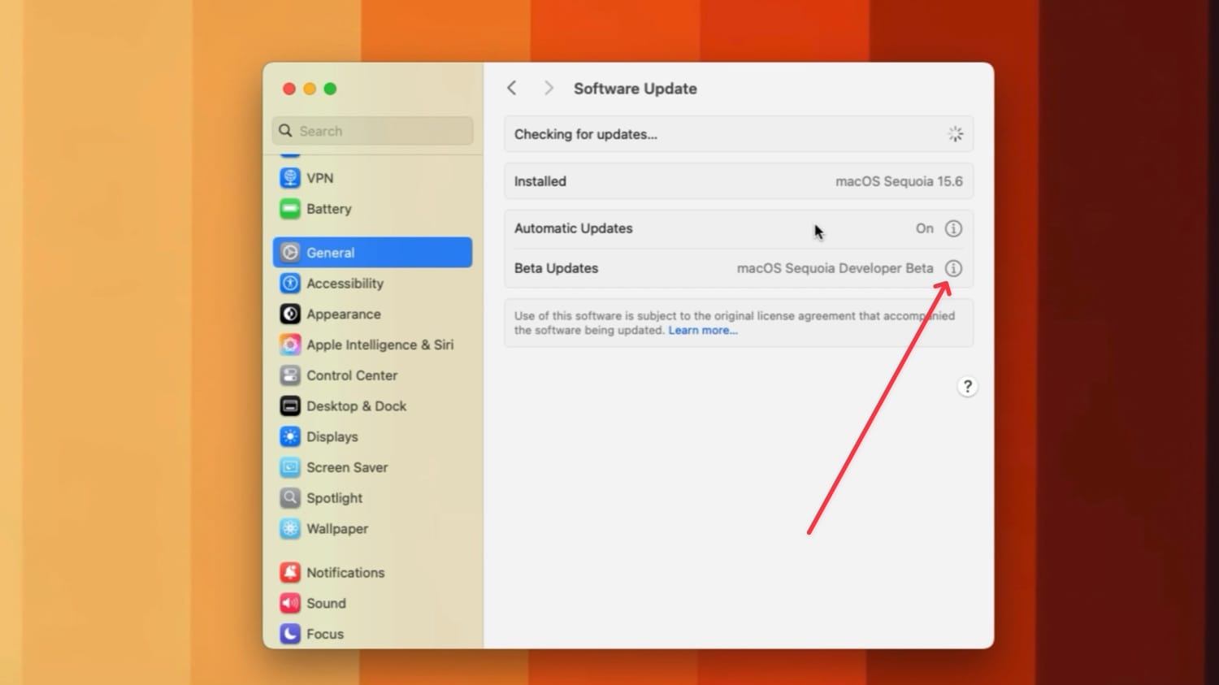Click the Automatic Updates On value

point(925,228)
